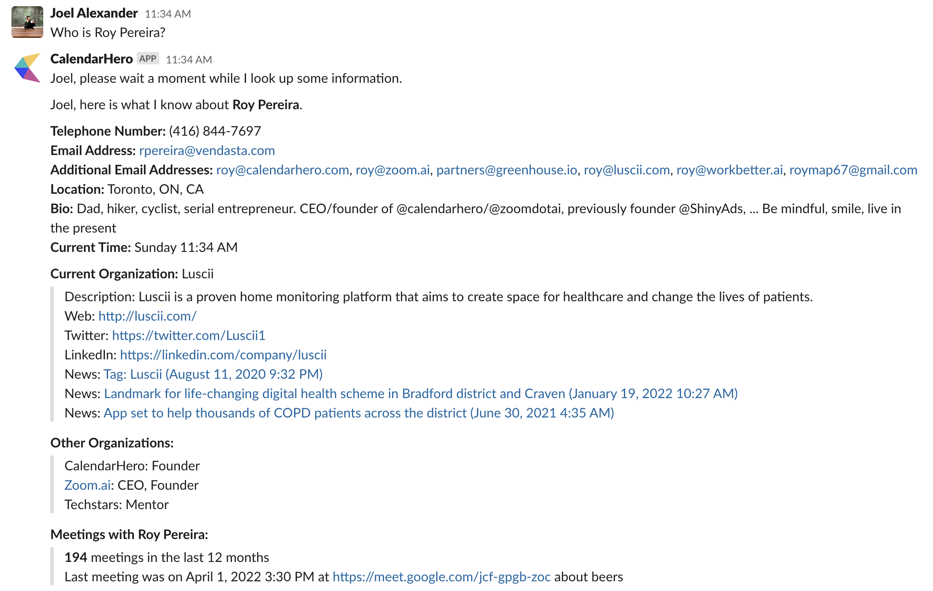Visit the http://luscii.com/ web link
This screenshot has height=591, width=933.
point(147,316)
